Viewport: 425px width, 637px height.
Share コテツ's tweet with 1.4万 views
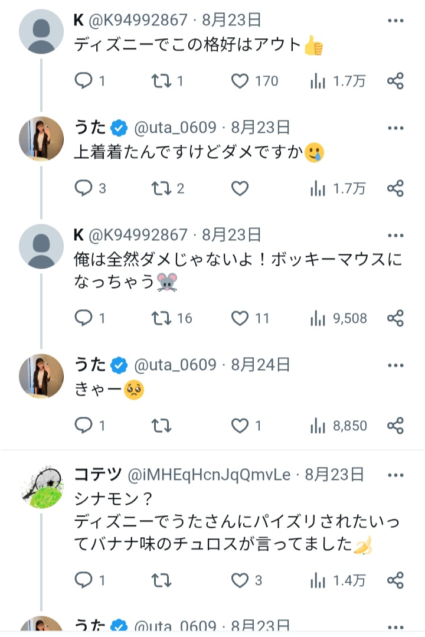[395, 580]
